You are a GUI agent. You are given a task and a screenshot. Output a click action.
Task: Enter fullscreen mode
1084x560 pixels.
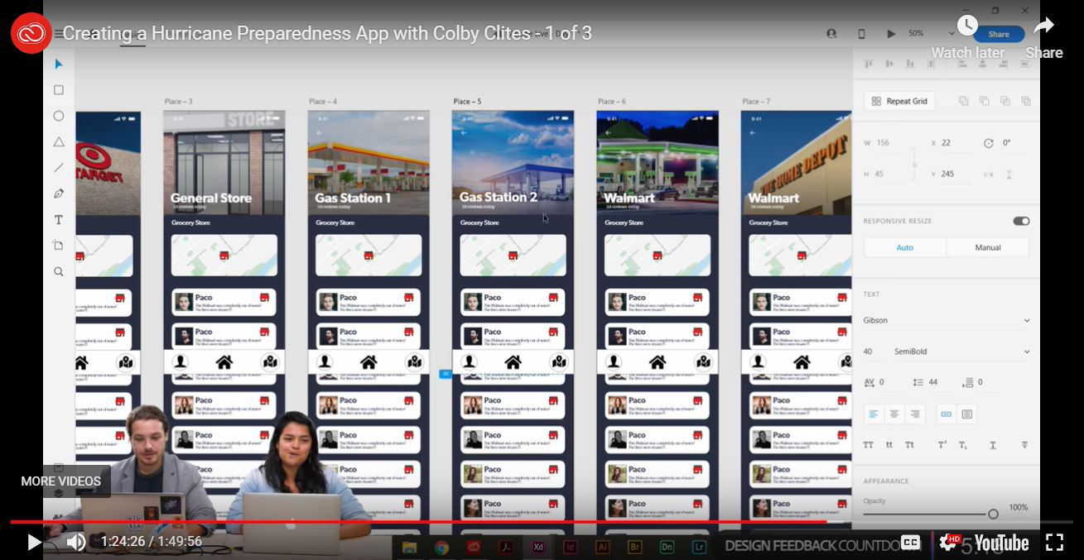(1054, 543)
